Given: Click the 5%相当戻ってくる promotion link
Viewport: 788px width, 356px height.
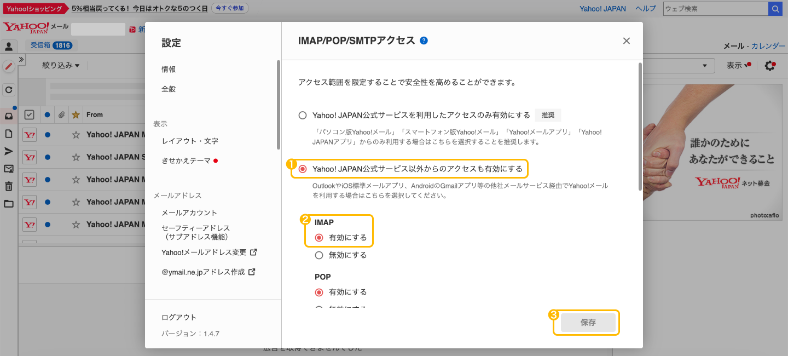Looking at the screenshot, I should 140,9.
